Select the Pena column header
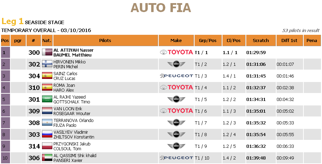 click(x=312, y=41)
